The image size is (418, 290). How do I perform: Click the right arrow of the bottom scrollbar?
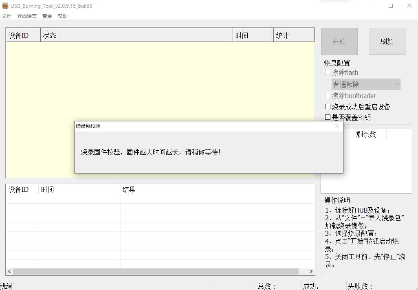point(311,271)
